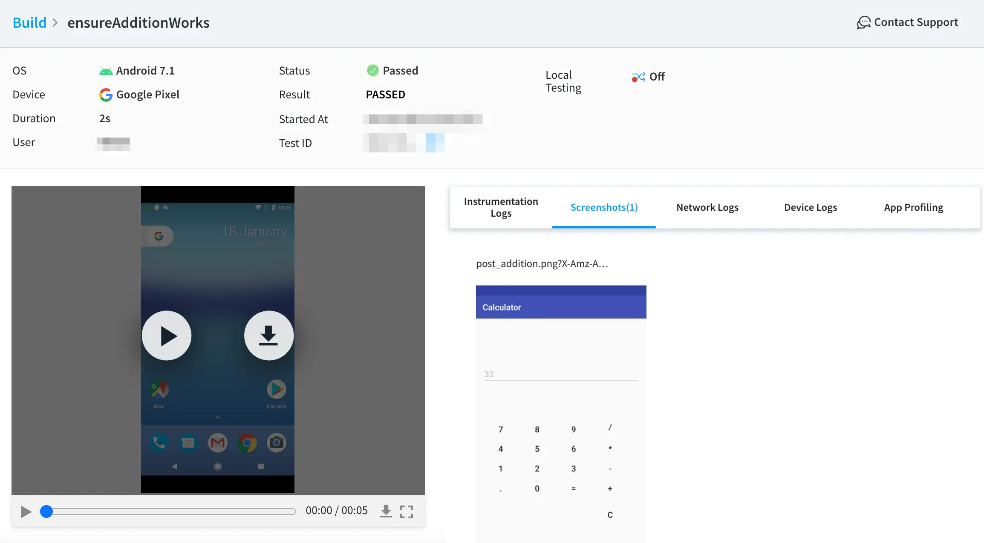Click the video seek slider handle
The height and width of the screenshot is (543, 984).
coord(46,511)
